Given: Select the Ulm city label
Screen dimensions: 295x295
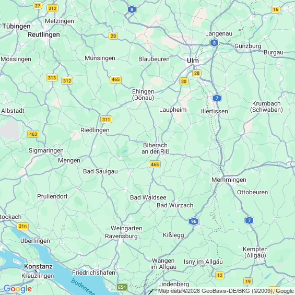Looking at the screenshot, I should click(x=193, y=61).
